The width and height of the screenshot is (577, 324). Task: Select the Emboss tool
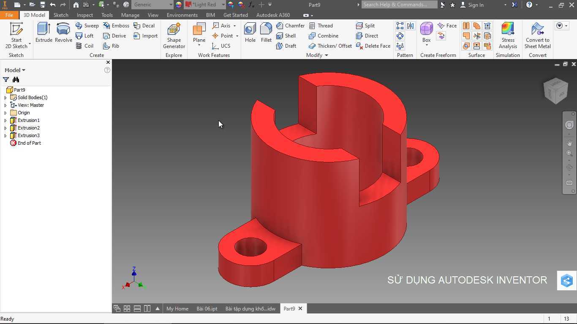(116, 26)
